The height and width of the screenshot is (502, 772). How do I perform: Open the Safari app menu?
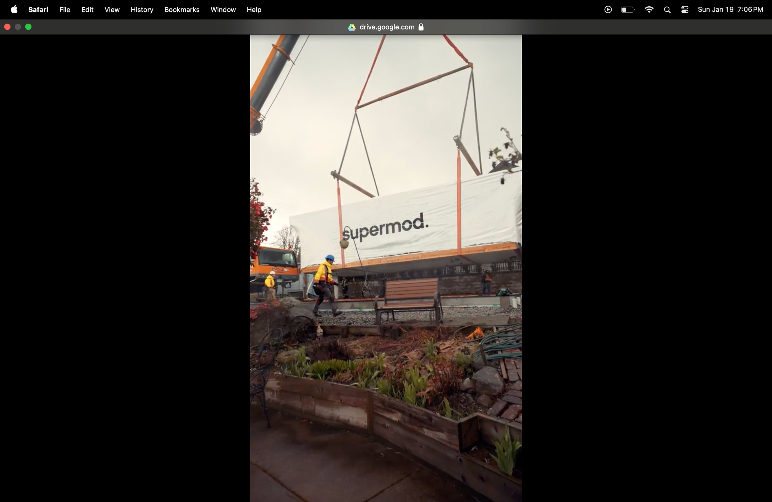tap(38, 10)
